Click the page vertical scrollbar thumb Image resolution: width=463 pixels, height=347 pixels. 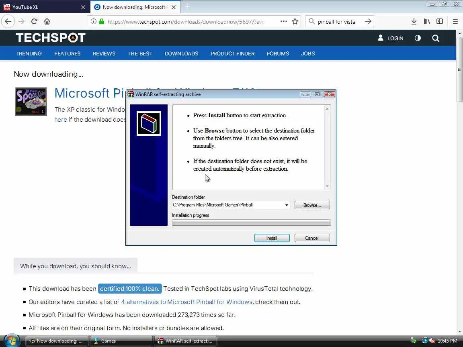click(x=459, y=69)
